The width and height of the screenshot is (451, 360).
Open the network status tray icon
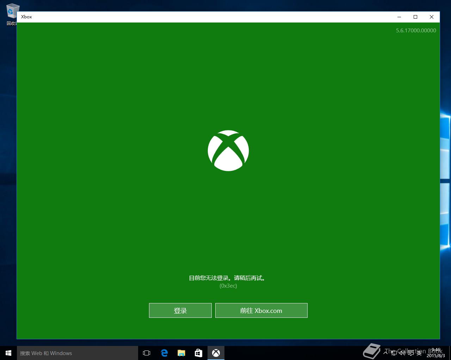point(394,353)
